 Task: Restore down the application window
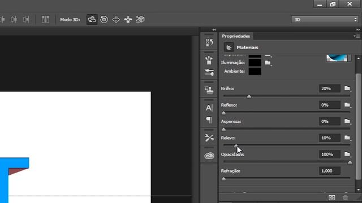tap(333, 4)
